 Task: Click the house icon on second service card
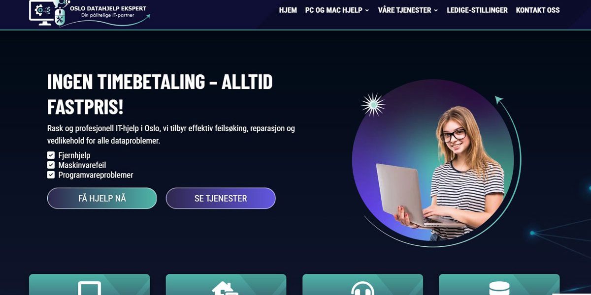tap(226, 288)
